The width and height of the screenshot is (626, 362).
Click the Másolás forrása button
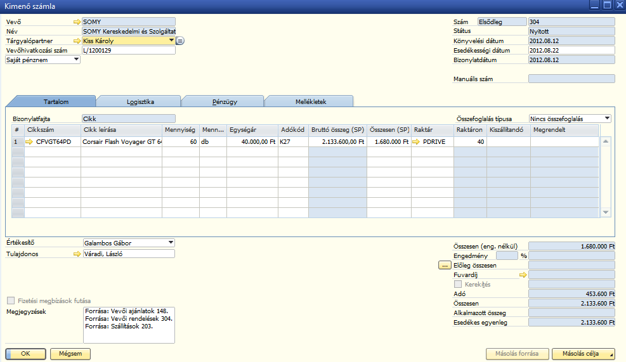pos(517,354)
